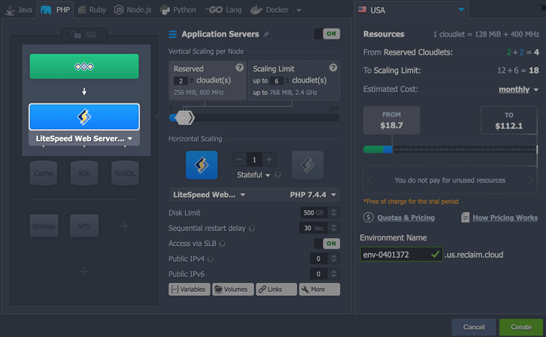
Task: Click the node count field showing 1
Action: [x=254, y=160]
